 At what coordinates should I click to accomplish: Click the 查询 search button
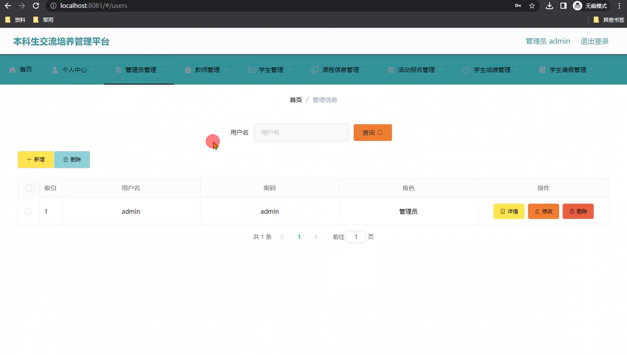[x=373, y=133]
